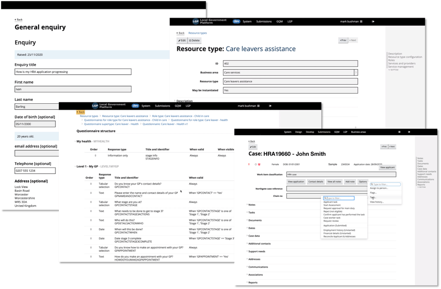Click the Edit button in Resource type window
This screenshot has width=441, height=289.
pos(182,41)
